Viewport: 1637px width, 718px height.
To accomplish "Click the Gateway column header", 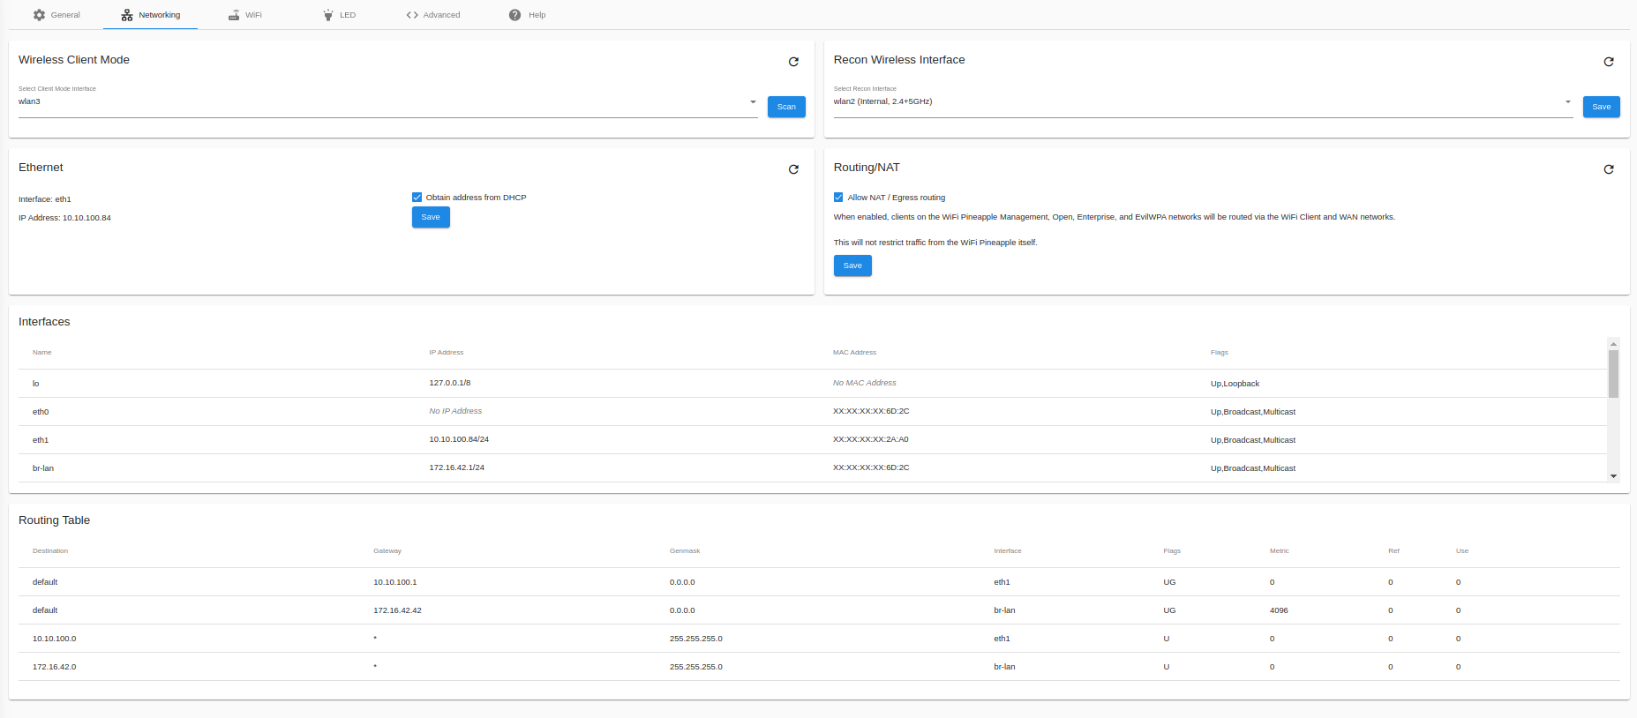I will (387, 551).
